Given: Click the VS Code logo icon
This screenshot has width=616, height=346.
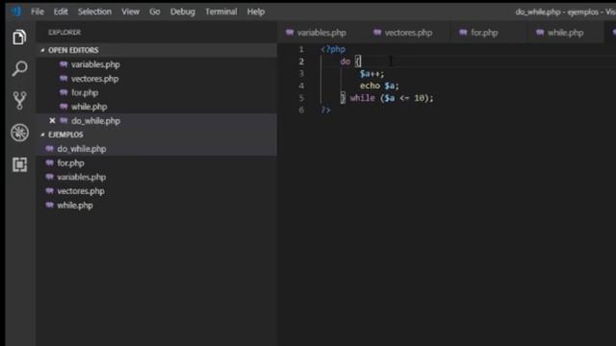Looking at the screenshot, I should pyautogui.click(x=15, y=12).
